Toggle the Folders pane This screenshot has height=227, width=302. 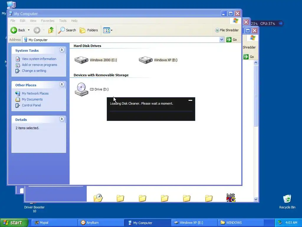[x=89, y=30]
